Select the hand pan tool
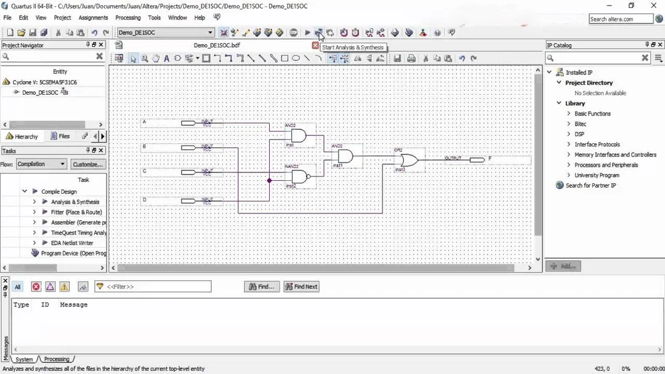This screenshot has width=665, height=374. click(156, 58)
